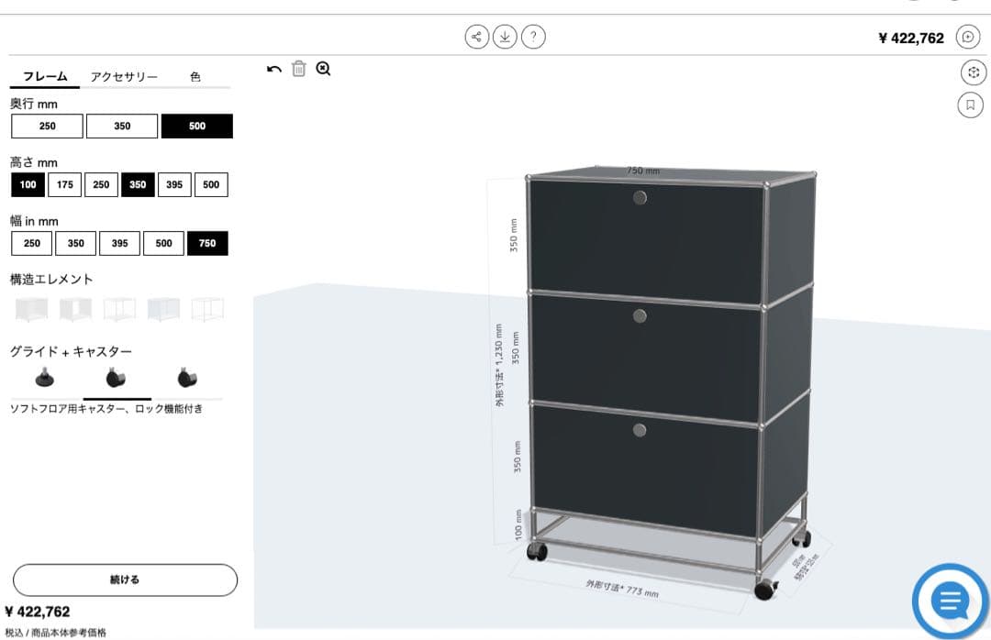Viewport: 991px width, 640px height.
Task: Select width 500 mm option
Action: (163, 243)
